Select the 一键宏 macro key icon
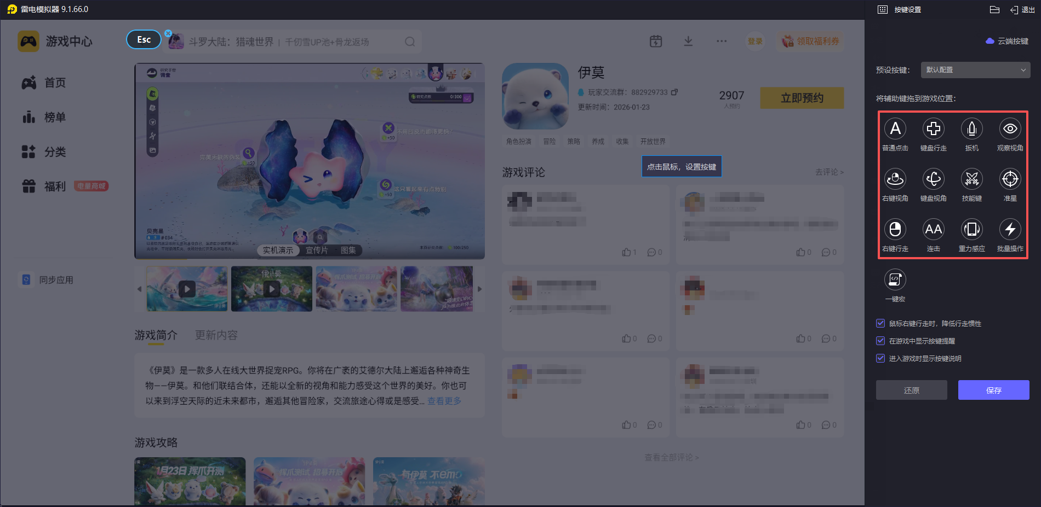 (x=895, y=280)
